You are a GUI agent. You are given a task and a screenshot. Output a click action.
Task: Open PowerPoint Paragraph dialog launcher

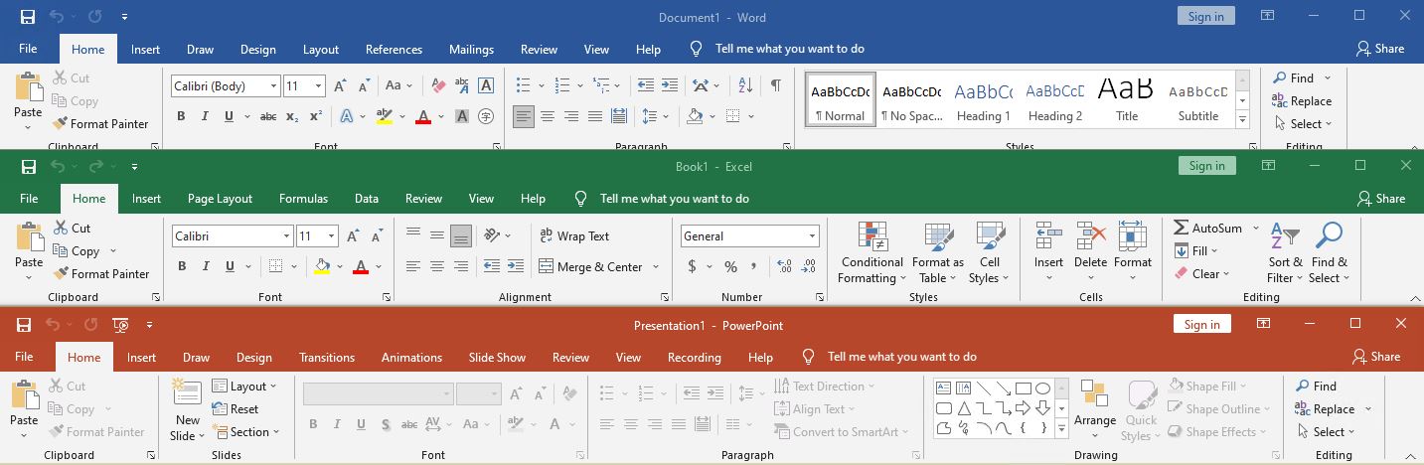[914, 455]
